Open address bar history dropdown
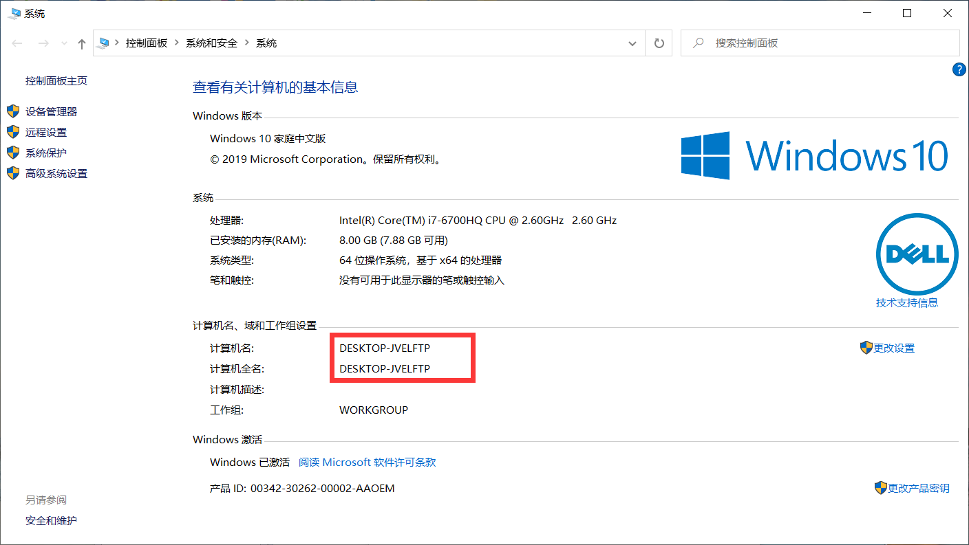 pyautogui.click(x=632, y=43)
